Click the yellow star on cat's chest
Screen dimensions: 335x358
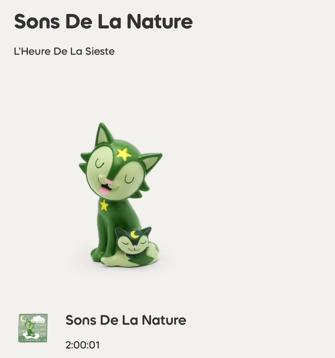[x=104, y=205]
